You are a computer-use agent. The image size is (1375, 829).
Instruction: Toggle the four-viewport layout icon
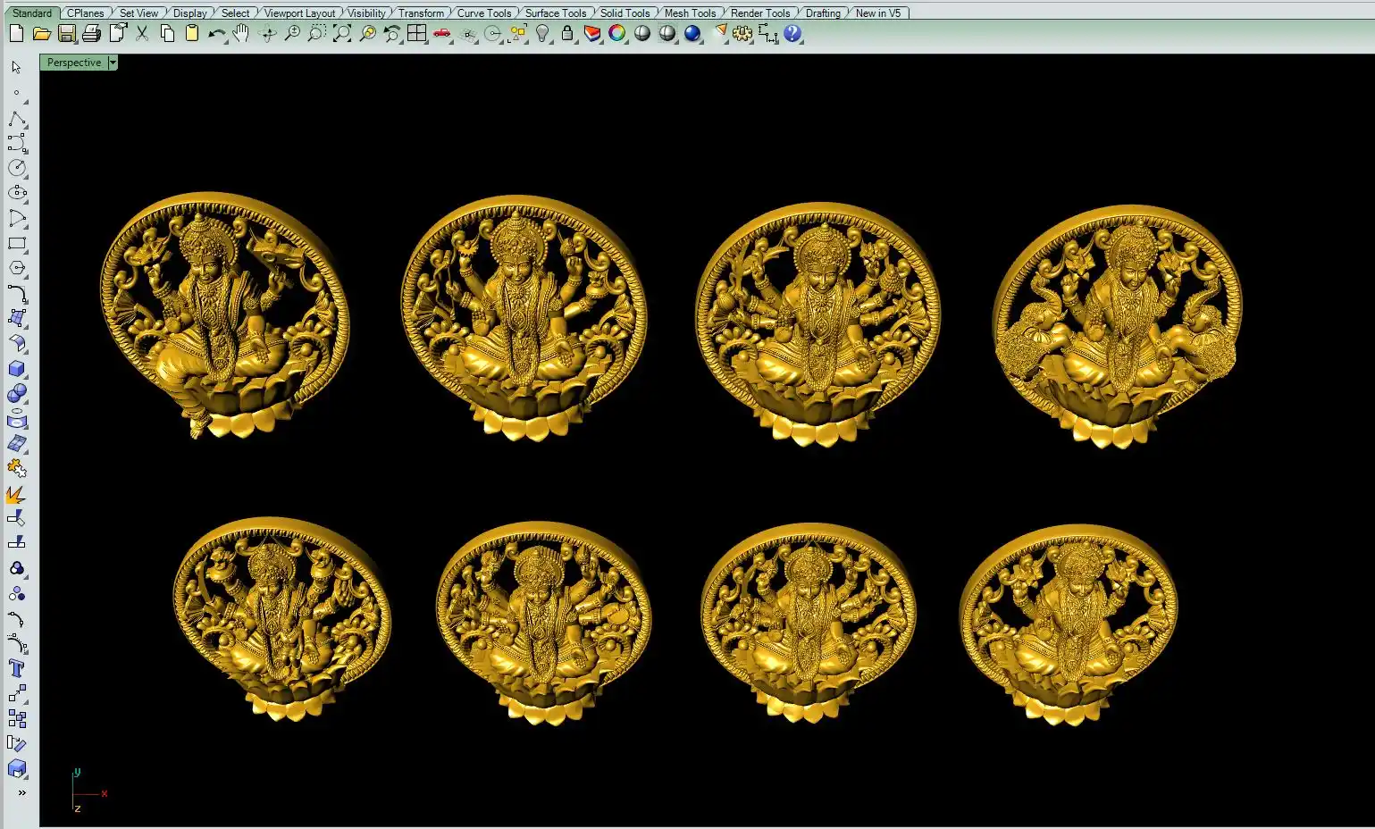point(416,34)
